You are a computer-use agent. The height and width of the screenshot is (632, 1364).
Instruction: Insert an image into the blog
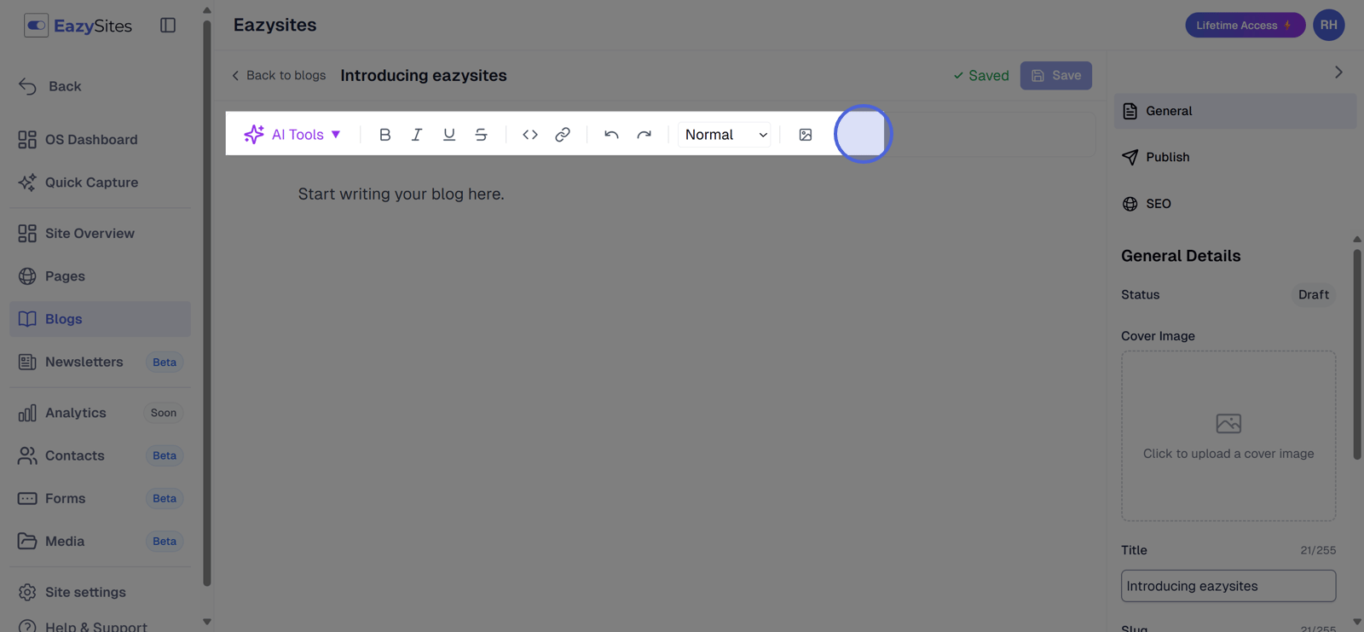pos(806,134)
